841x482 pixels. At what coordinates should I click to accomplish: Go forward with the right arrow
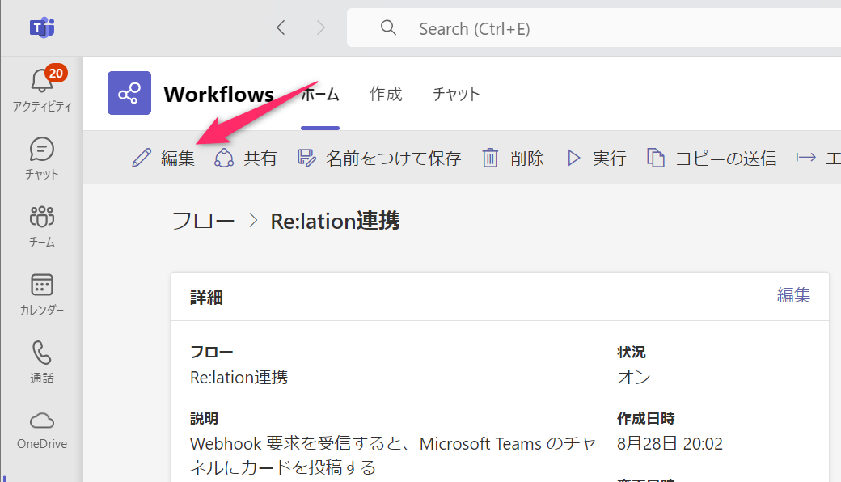pyautogui.click(x=321, y=27)
